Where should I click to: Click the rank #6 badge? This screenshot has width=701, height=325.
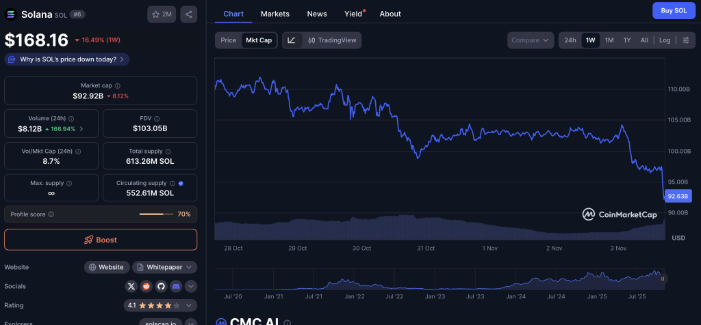(x=77, y=14)
